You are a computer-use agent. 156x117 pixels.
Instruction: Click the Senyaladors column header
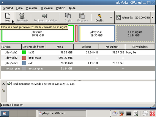click(x=140, y=47)
